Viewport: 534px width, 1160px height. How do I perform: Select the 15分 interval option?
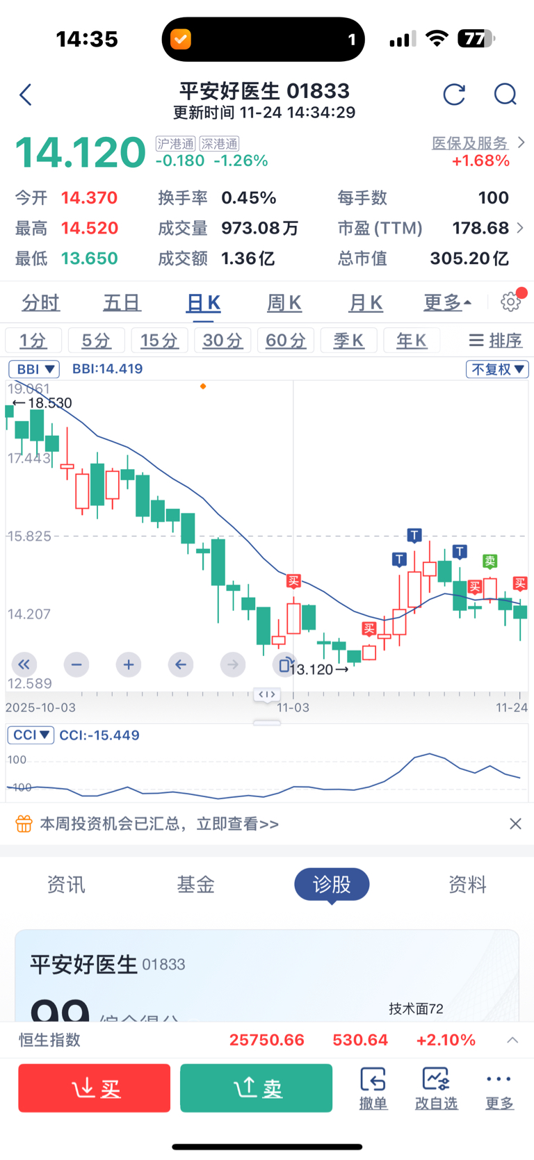159,341
